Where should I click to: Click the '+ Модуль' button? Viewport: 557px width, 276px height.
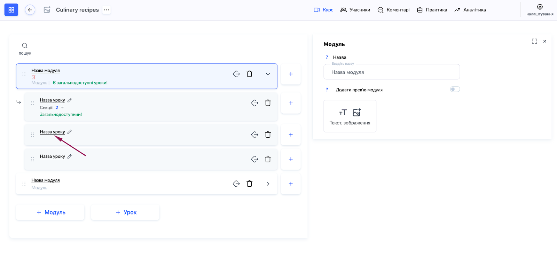click(x=50, y=212)
